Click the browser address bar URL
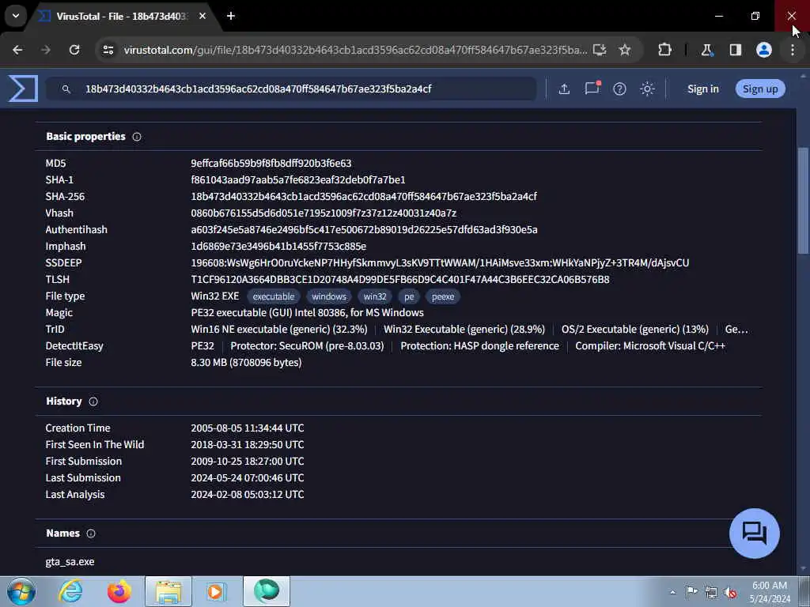 [x=355, y=50]
